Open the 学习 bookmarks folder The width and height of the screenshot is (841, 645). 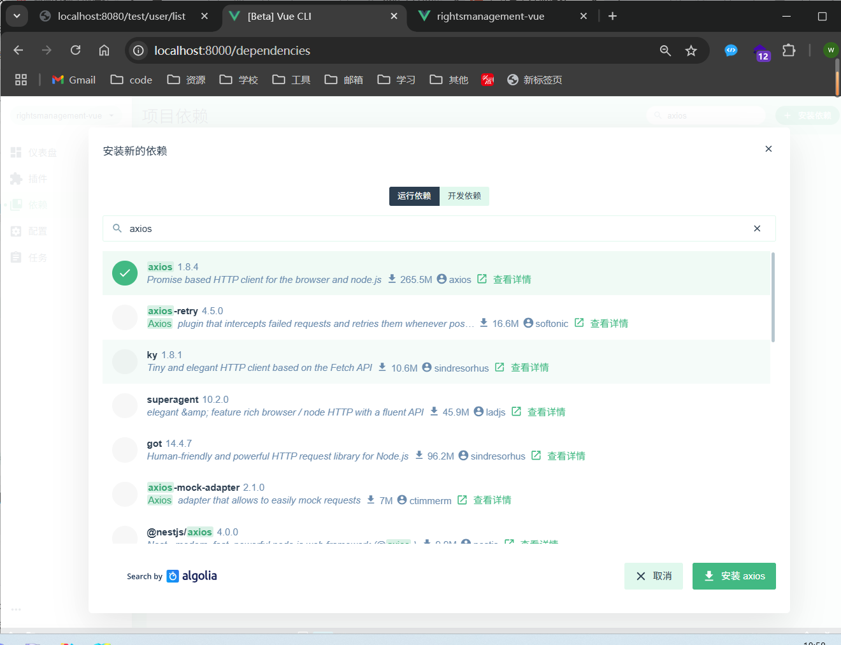(396, 80)
